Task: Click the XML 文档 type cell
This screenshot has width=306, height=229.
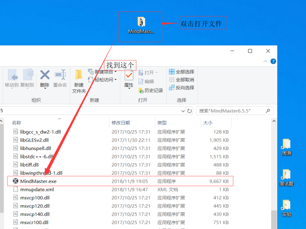Action: tap(168, 189)
